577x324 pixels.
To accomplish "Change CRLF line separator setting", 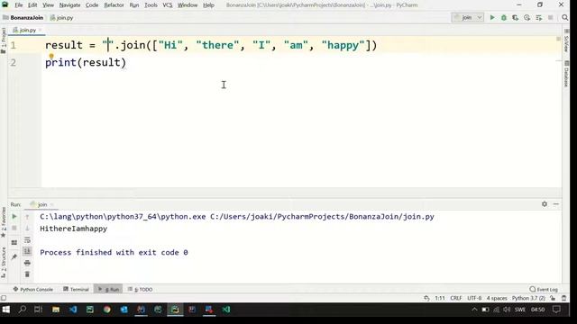I will (x=456, y=298).
